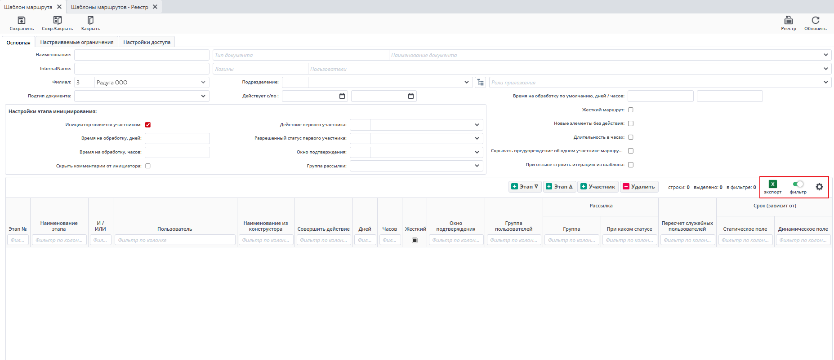Check 'Длительность в часах' checkbox
Screen dimensions: 834x360
pyautogui.click(x=631, y=137)
